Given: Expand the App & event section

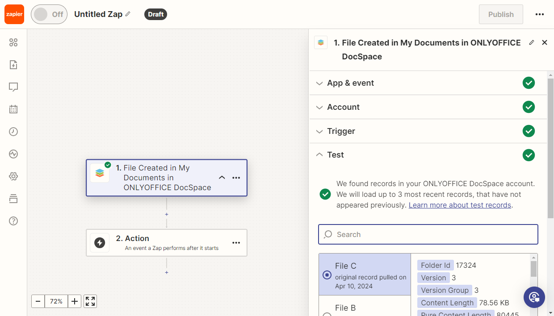Looking at the screenshot, I should (350, 83).
